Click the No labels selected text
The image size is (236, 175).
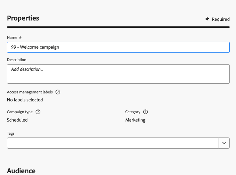[25, 100]
